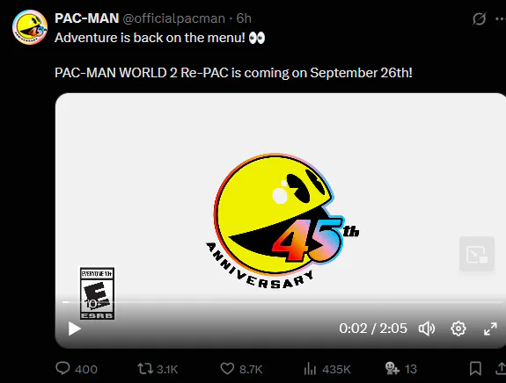The image size is (506, 383).
Task: Open the 6h timestamp link
Action: (x=244, y=18)
